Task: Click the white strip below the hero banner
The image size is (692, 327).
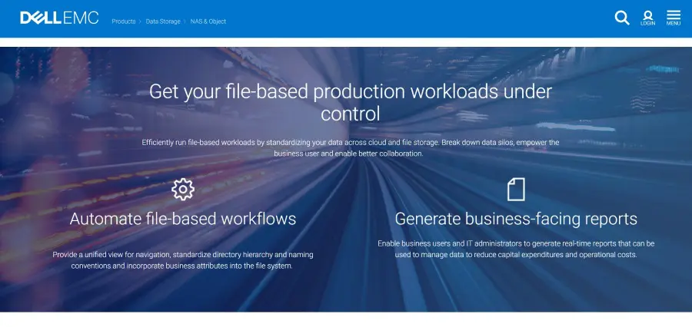Action: point(346,319)
